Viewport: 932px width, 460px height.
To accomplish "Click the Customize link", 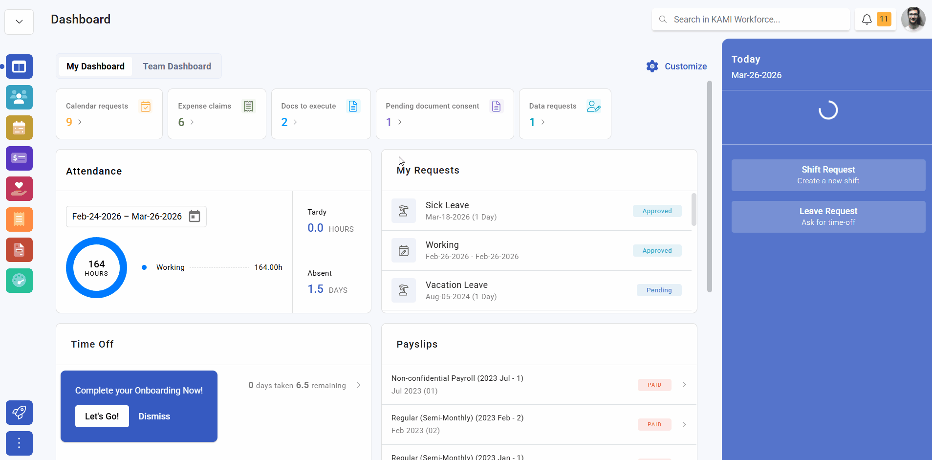I will coord(686,66).
